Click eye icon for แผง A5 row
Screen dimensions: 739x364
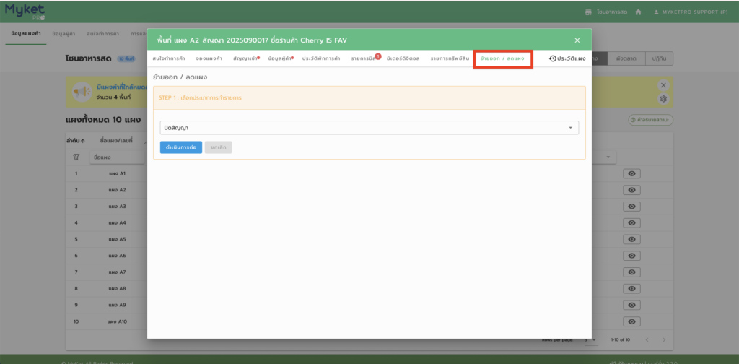[x=631, y=239]
